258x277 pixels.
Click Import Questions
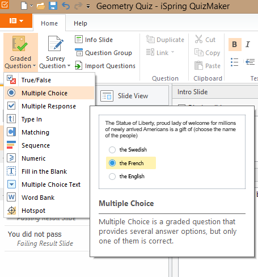click(105, 66)
